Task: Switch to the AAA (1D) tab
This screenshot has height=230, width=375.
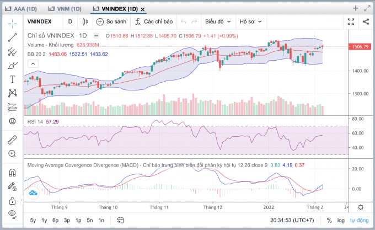Action: pyautogui.click(x=21, y=9)
